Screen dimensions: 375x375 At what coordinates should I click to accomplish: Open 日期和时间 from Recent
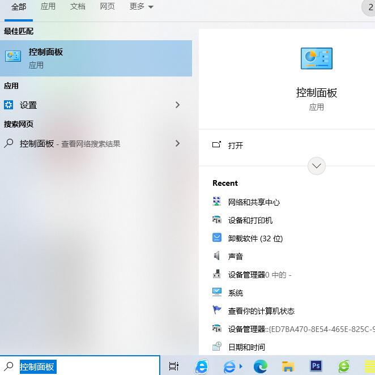point(246,347)
